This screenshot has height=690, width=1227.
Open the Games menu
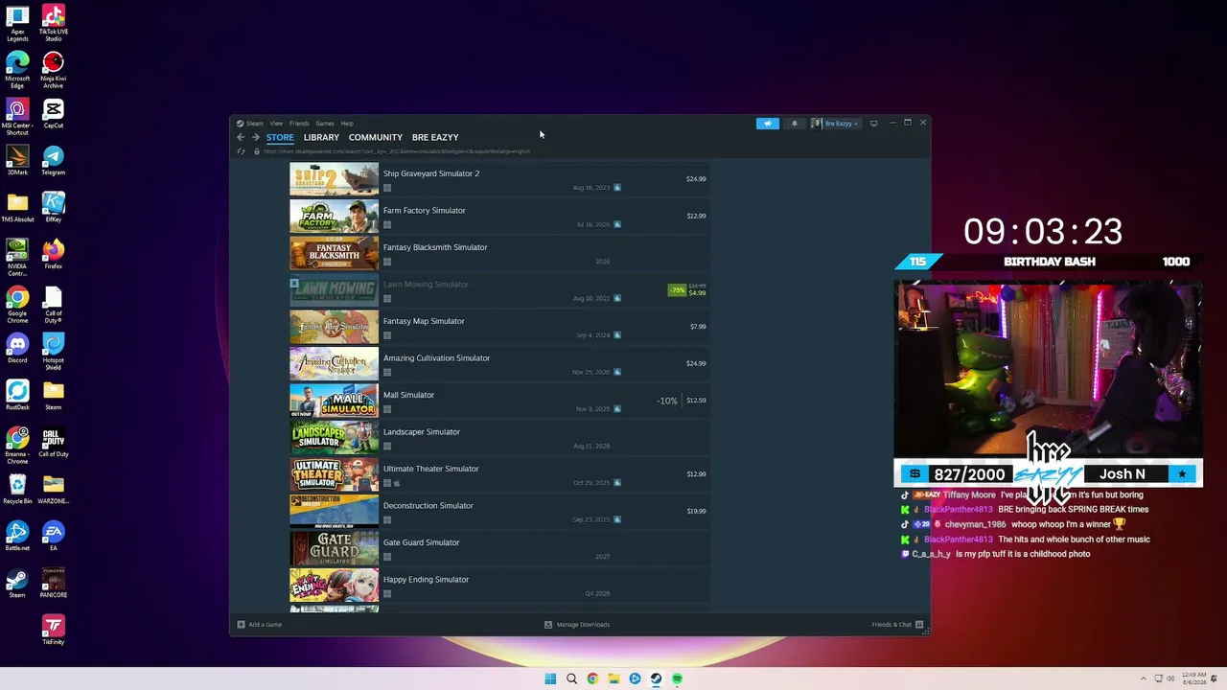[x=325, y=124]
